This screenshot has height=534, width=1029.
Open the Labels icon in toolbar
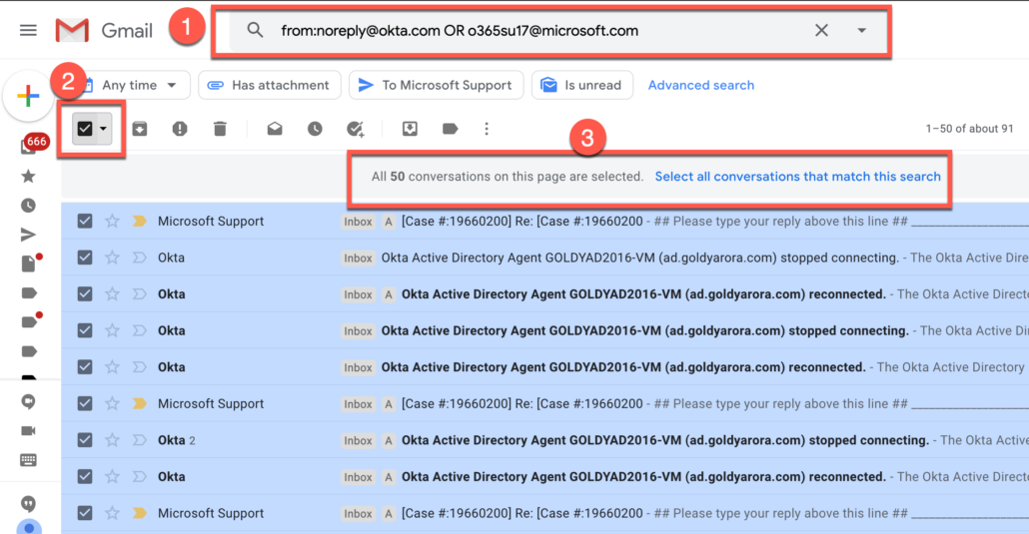pos(450,129)
